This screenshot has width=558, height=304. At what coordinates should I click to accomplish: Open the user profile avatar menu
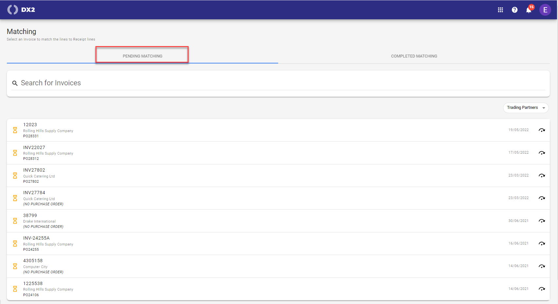click(x=545, y=10)
